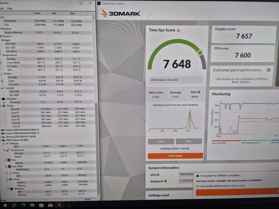The width and height of the screenshot is (279, 209).
Task: Open Microsoft Store from the taskbar
Action: [41, 205]
